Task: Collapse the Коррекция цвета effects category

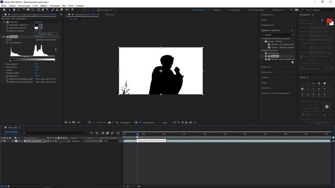Action: (261, 51)
